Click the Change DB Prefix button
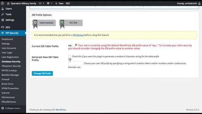Screen dimensions: 202x114 (42, 73)
